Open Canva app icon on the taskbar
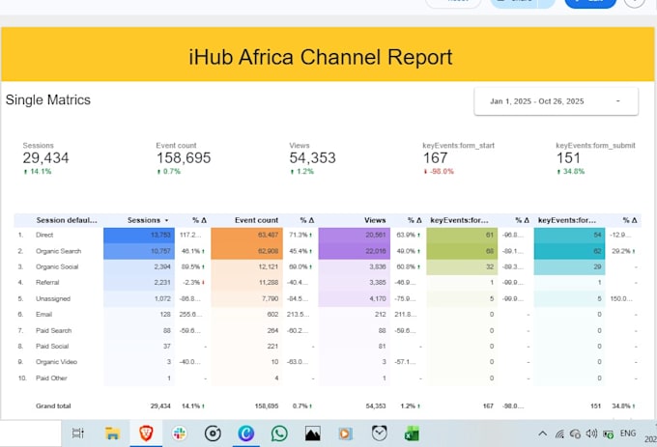The width and height of the screenshot is (657, 447). coord(246,433)
